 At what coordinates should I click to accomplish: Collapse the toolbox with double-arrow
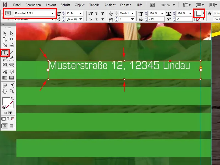[x=2, y=24]
